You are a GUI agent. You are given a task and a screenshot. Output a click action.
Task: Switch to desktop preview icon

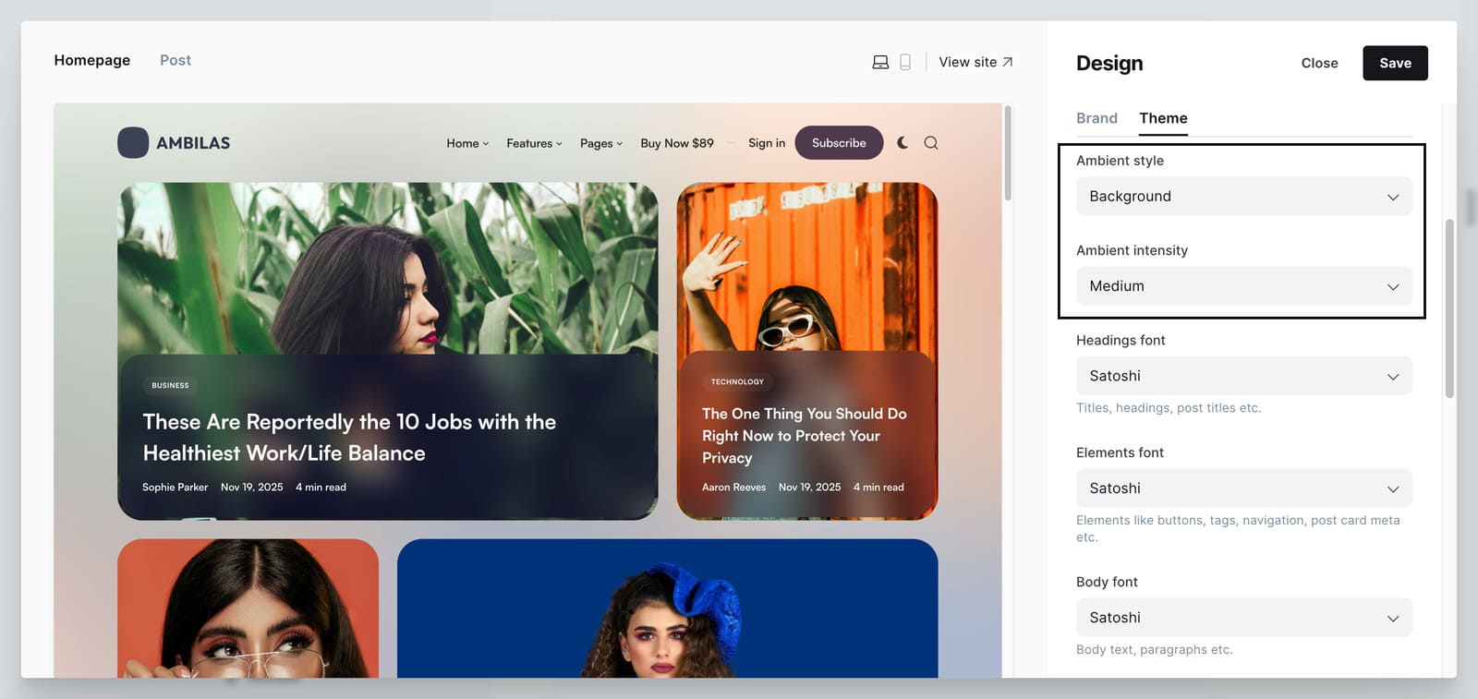pyautogui.click(x=880, y=62)
